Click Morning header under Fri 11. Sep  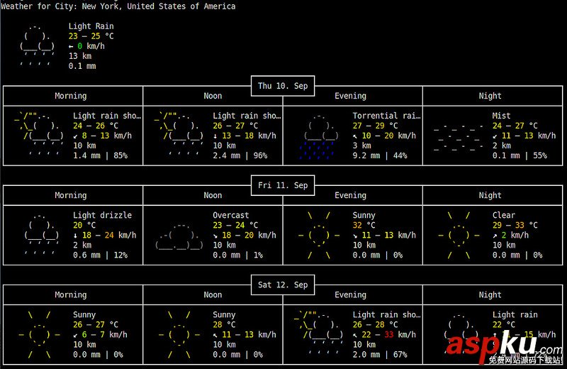point(70,196)
